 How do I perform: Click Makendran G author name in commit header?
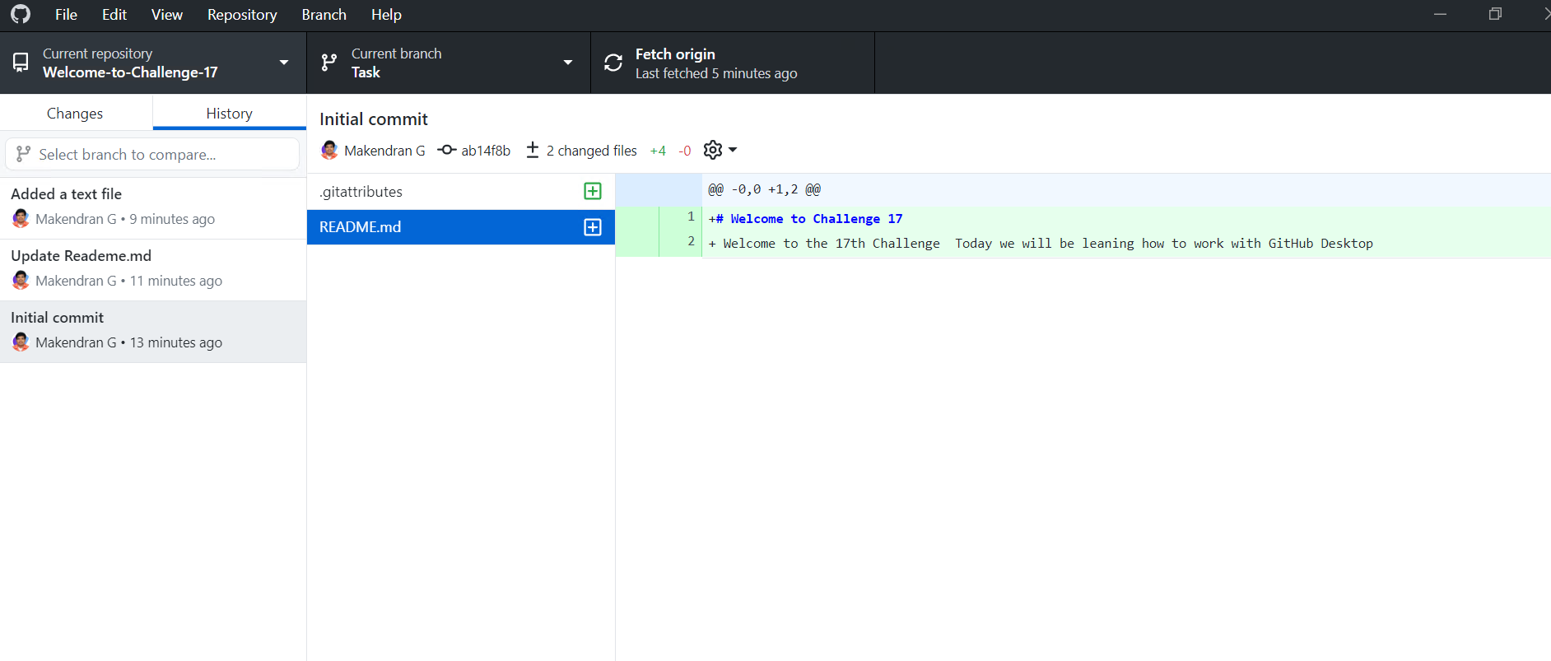click(384, 151)
